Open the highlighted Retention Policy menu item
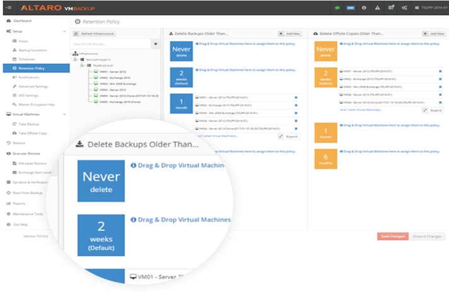 click(37, 69)
